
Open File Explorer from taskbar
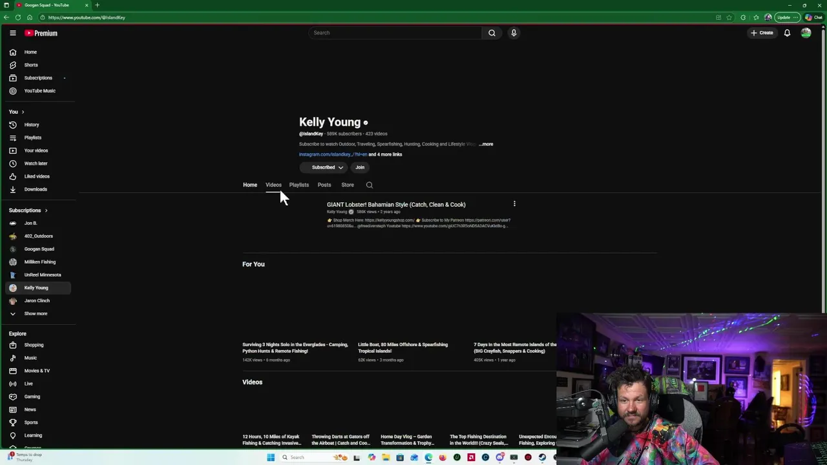tap(386, 457)
